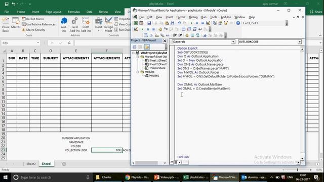
Task: Click Record Macro in Code group
Action: [33, 19]
